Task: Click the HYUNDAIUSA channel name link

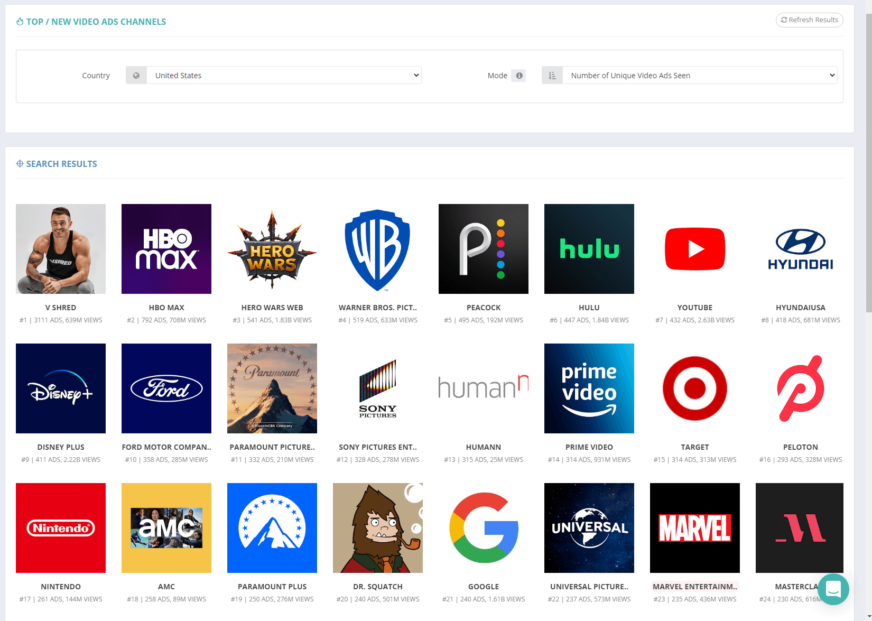Action: click(800, 307)
